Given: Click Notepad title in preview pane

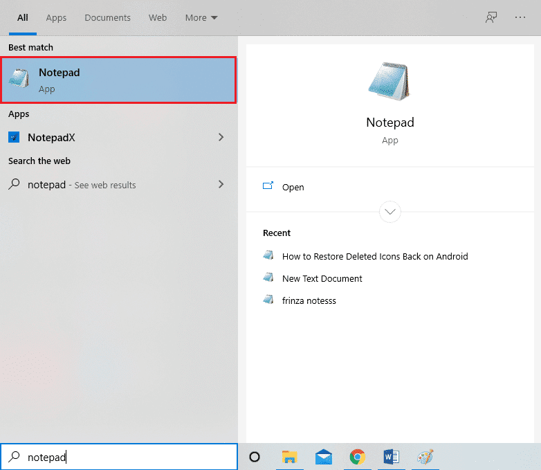Looking at the screenshot, I should click(x=390, y=123).
